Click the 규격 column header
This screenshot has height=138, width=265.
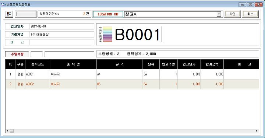pos(120,64)
